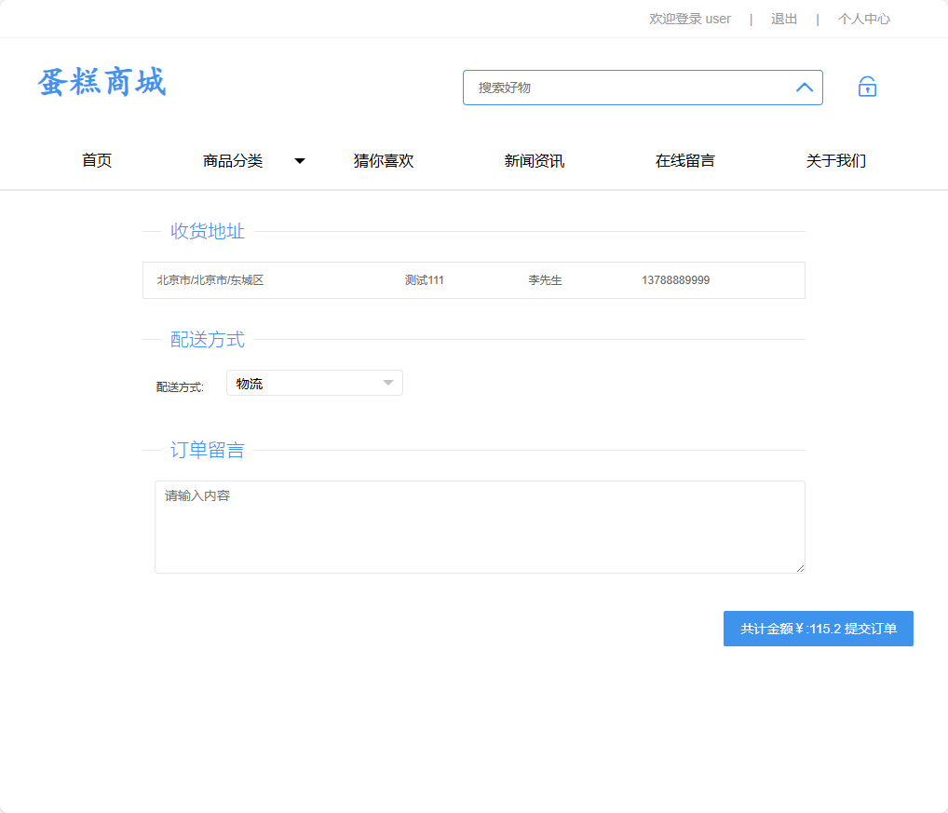Click the textarea resize handle
948x813 pixels.
pyautogui.click(x=801, y=568)
